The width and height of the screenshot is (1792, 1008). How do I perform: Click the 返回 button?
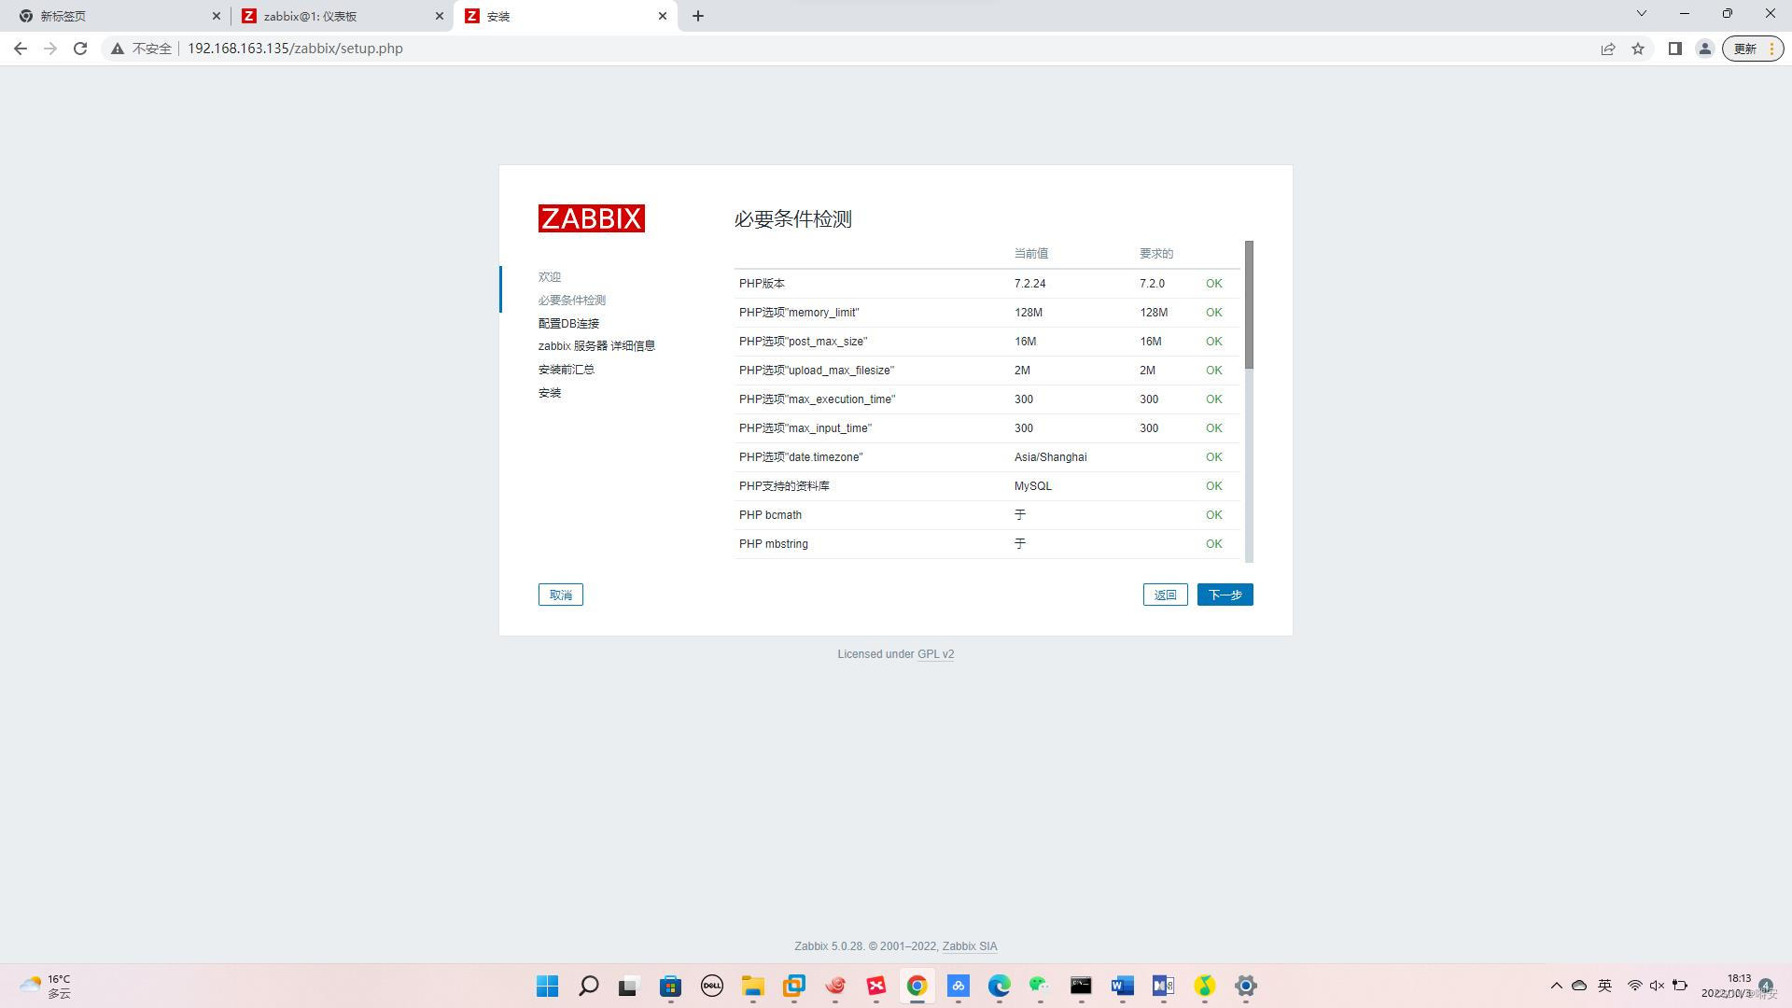pos(1165,595)
